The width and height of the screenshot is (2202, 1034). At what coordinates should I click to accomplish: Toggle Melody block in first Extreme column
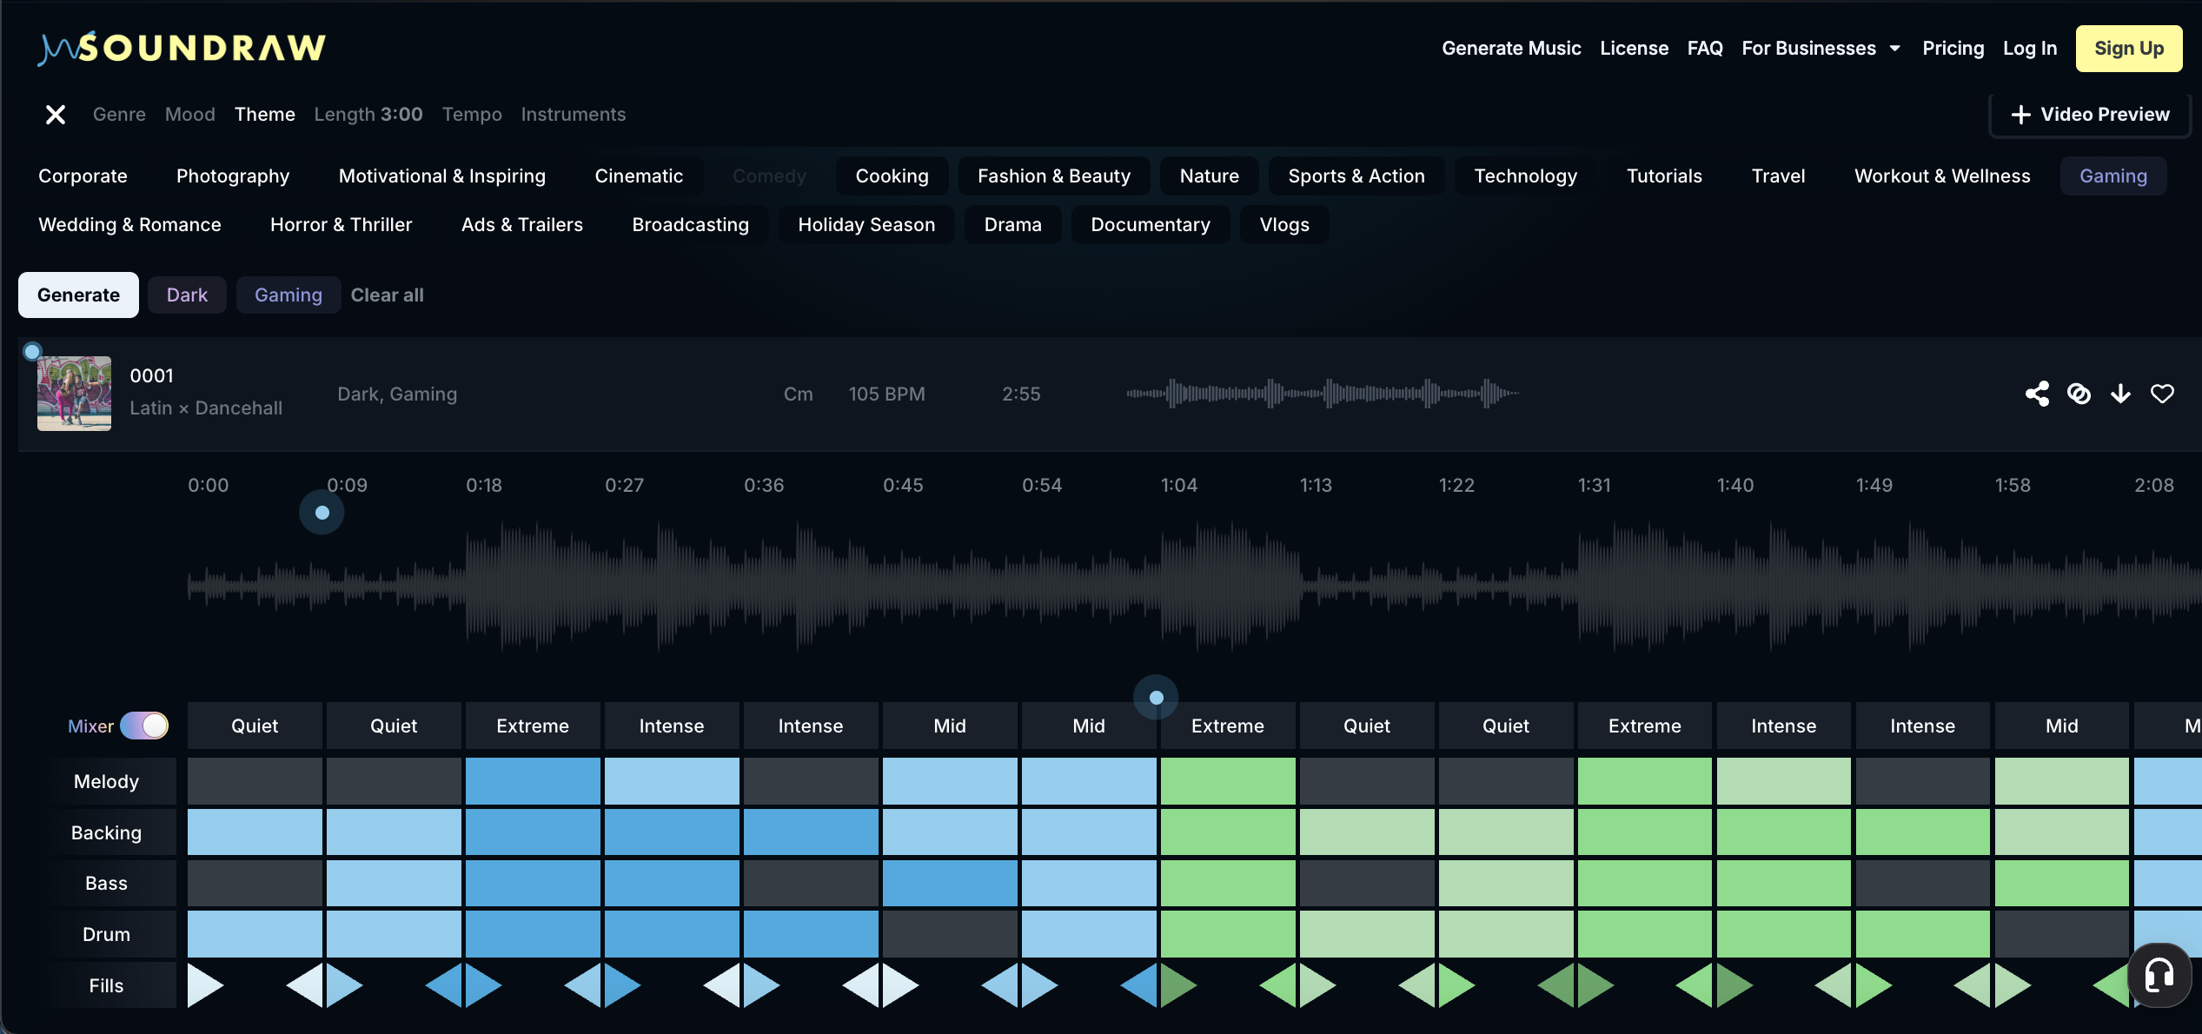point(533,781)
